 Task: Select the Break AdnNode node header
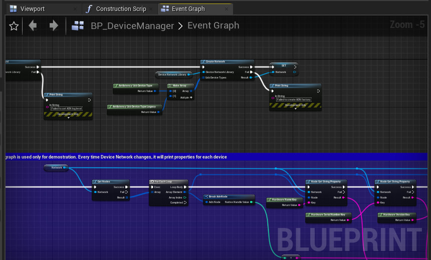click(x=229, y=196)
